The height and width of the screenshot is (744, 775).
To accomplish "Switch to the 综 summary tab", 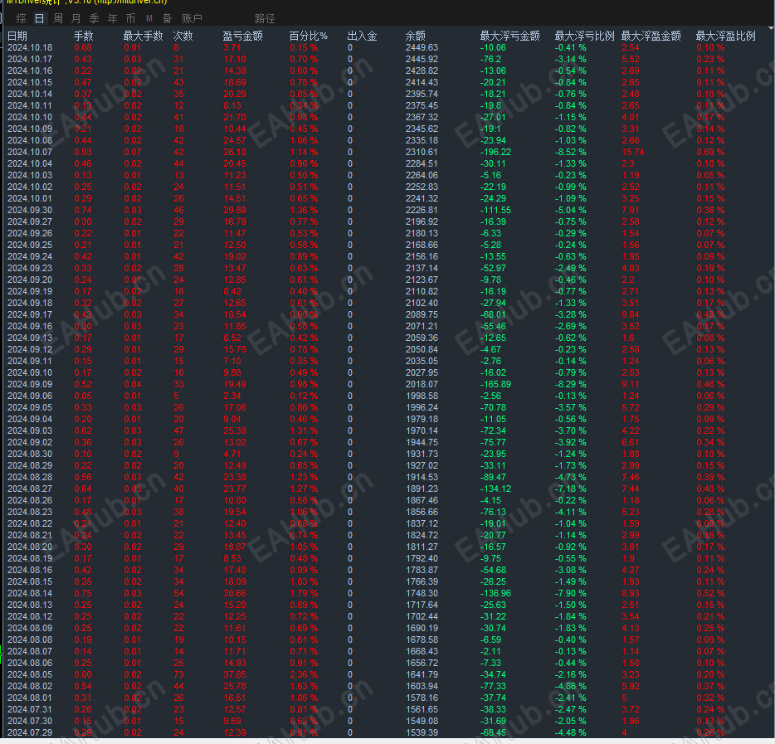I will click(x=22, y=19).
